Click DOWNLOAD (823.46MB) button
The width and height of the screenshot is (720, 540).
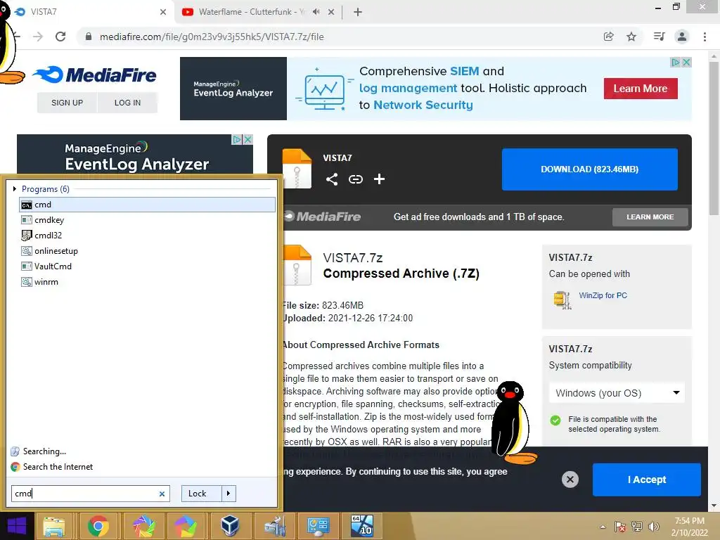(590, 169)
